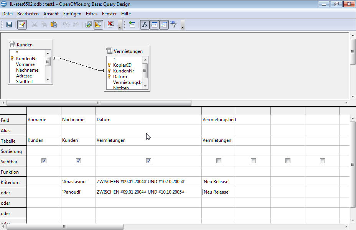The image size is (356, 230).
Task: Click the Kriterium row header
Action: (13, 182)
